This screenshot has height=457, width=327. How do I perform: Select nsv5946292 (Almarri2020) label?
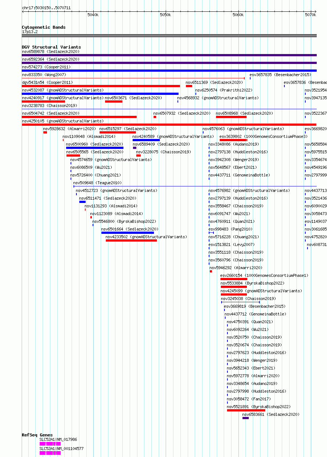[x=236, y=268]
